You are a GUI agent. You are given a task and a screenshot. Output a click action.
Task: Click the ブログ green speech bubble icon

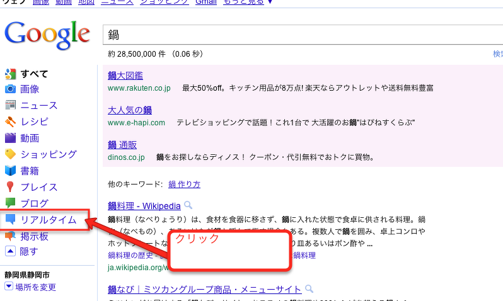[10, 203]
